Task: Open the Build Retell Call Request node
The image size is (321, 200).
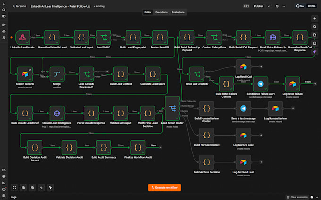Action: tap(244, 38)
